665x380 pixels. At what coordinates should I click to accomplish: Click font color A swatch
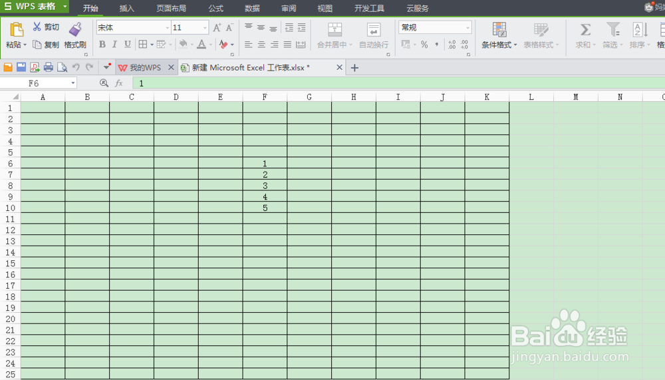click(x=202, y=44)
